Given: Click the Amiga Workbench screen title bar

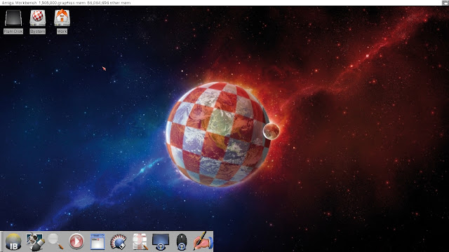Looking at the screenshot, I should 220,3.
